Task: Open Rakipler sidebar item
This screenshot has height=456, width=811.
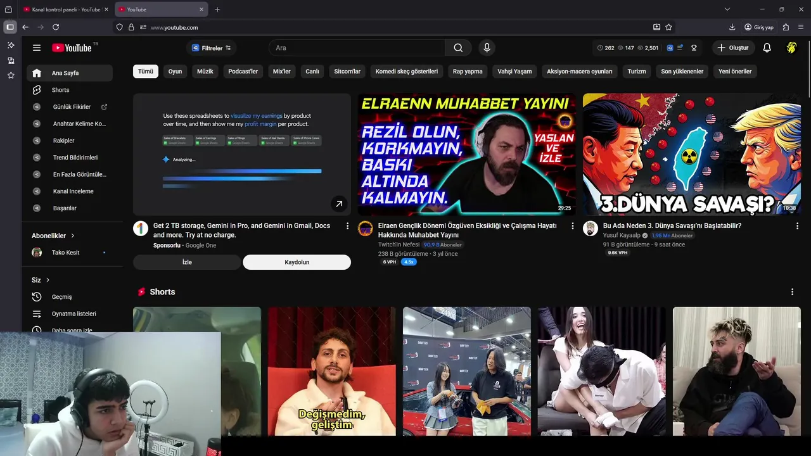Action: pos(70,141)
